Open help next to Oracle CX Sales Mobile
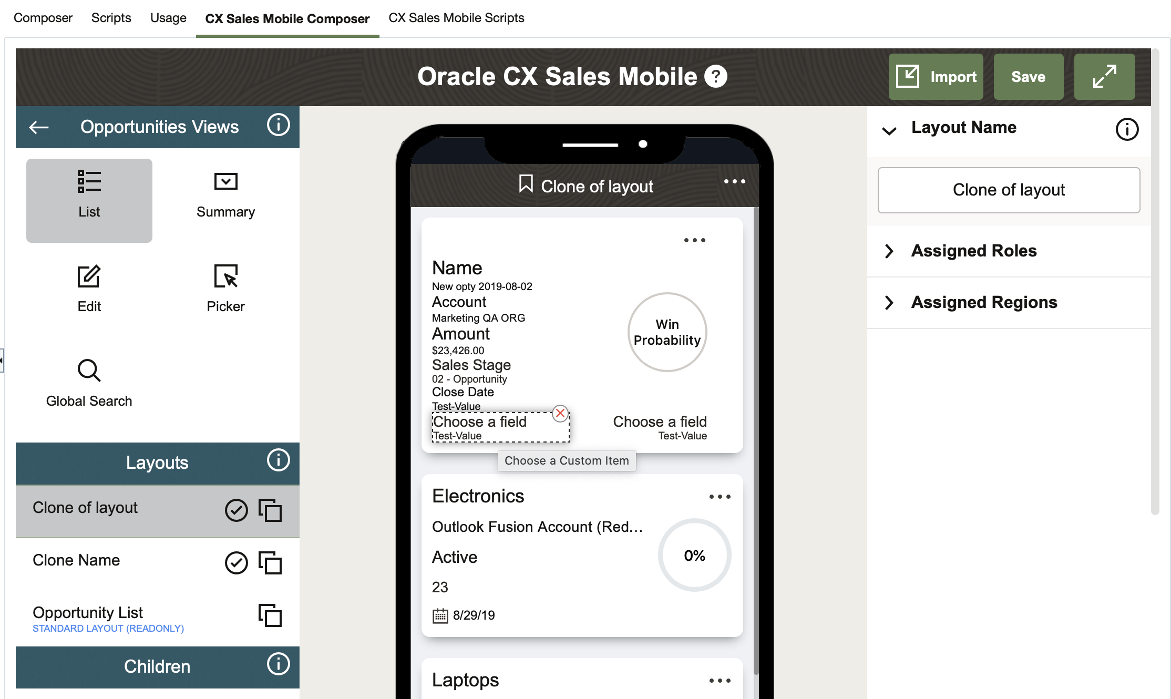 coord(716,77)
